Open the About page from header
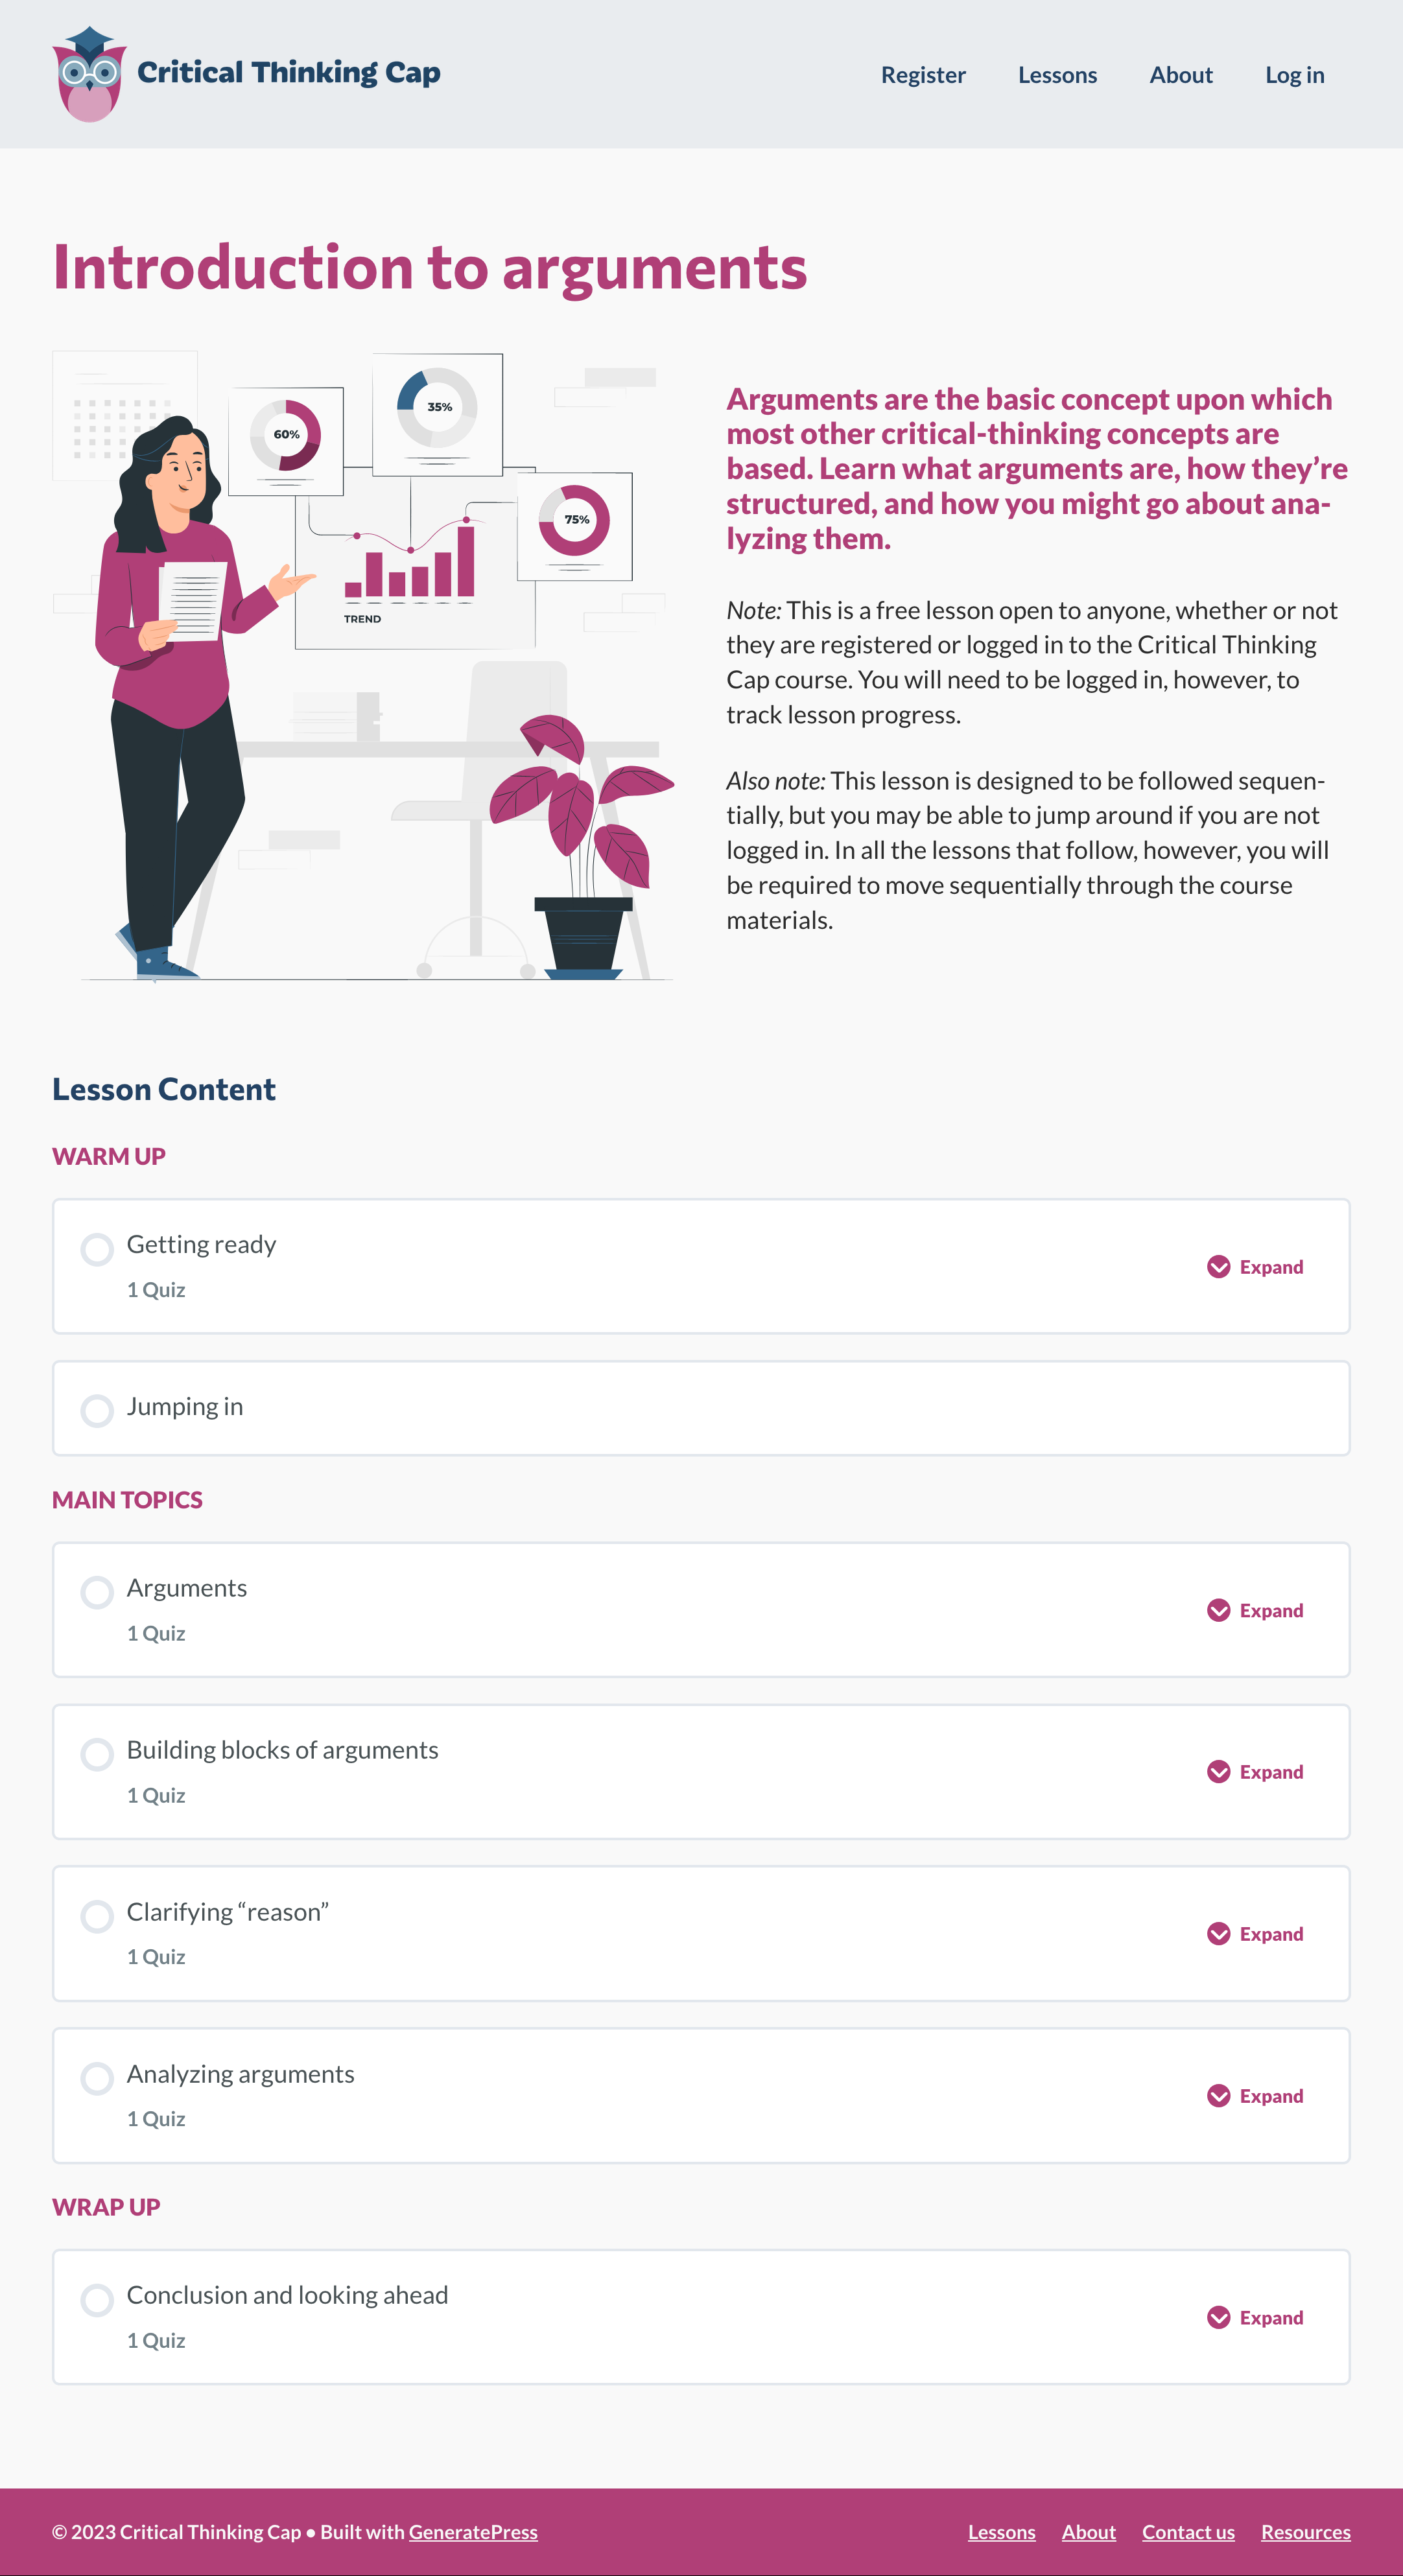The height and width of the screenshot is (2576, 1403). coord(1180,75)
